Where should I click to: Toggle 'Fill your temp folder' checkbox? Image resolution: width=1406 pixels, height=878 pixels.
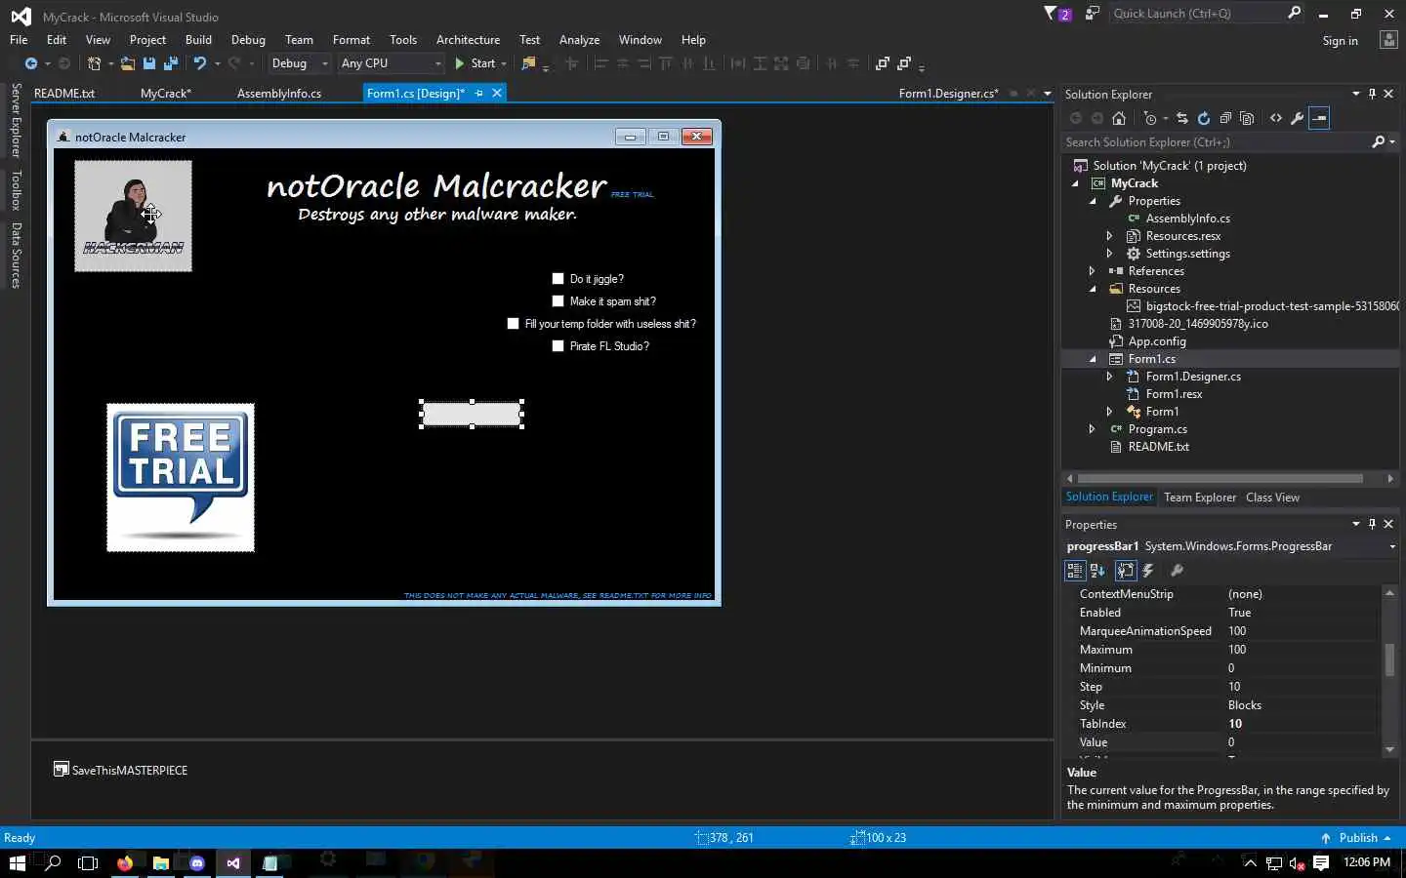tap(514, 324)
